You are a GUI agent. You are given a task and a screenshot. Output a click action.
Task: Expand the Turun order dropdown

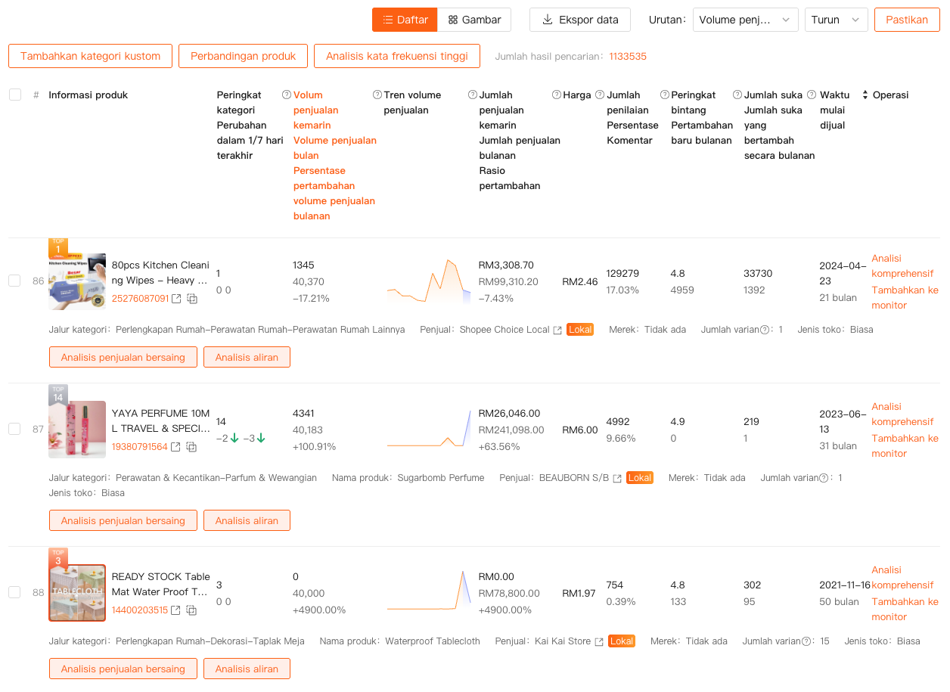(x=836, y=20)
